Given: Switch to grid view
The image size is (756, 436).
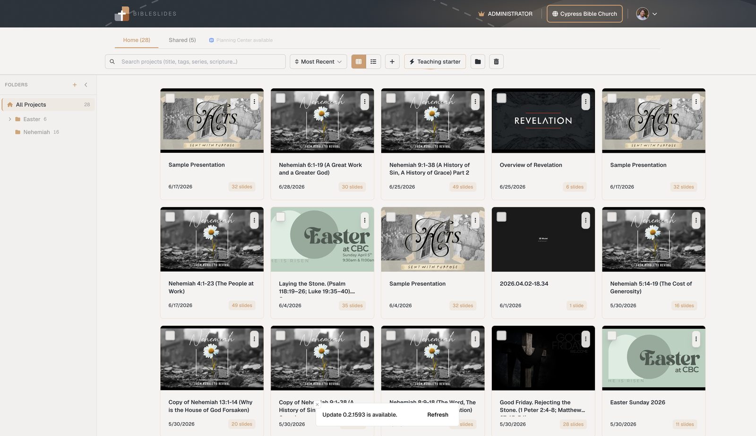Looking at the screenshot, I should click(x=359, y=61).
